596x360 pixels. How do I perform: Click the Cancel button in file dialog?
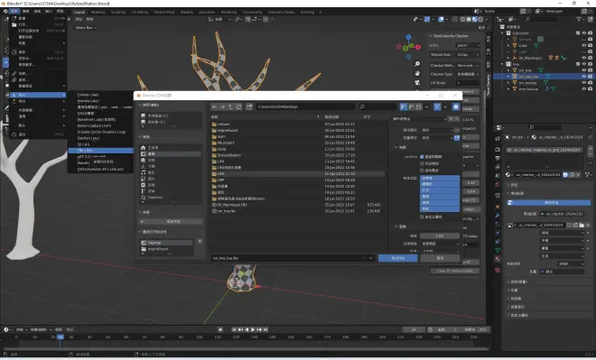[440, 258]
